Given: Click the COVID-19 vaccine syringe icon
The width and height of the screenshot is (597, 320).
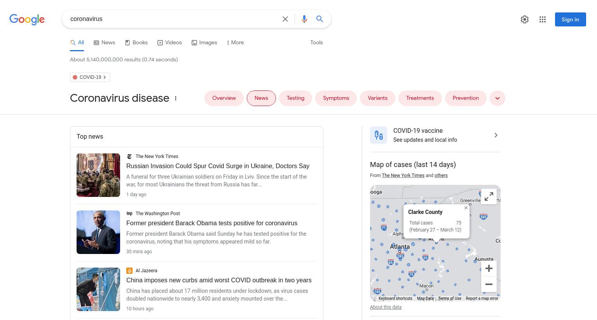Looking at the screenshot, I should 379,135.
